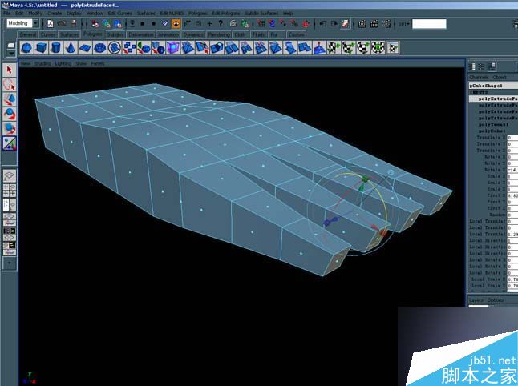Switch to the Curves shelf tab

coord(48,34)
